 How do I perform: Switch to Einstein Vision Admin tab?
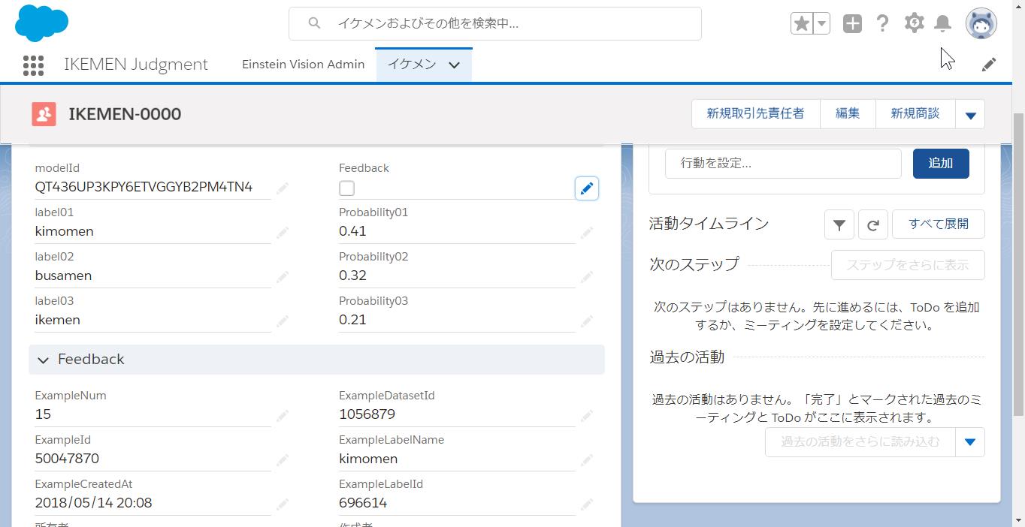point(303,65)
